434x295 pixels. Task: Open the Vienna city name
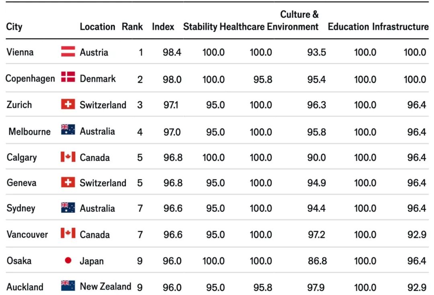pos(20,52)
